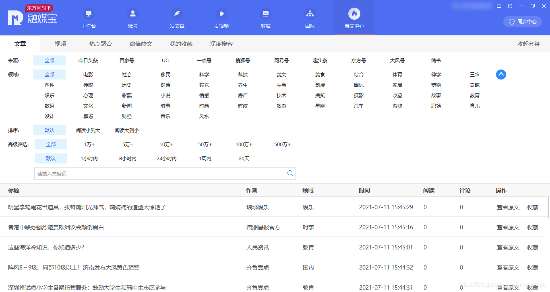Click the article list vertical scrollbar

[548, 207]
